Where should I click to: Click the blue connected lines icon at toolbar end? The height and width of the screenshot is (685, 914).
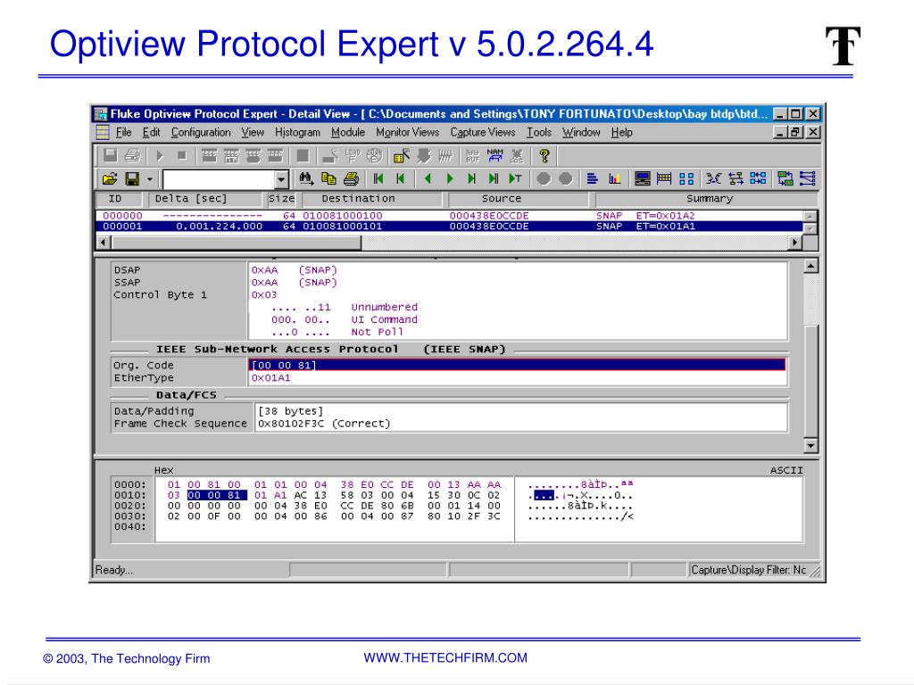(807, 178)
